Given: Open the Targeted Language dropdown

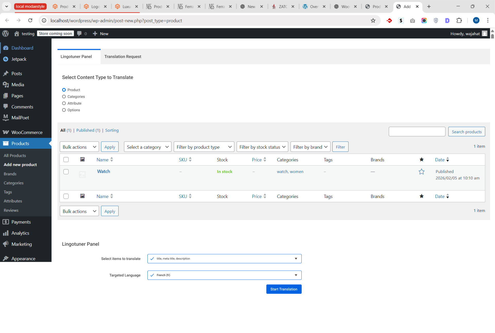Looking at the screenshot, I should coord(224,275).
